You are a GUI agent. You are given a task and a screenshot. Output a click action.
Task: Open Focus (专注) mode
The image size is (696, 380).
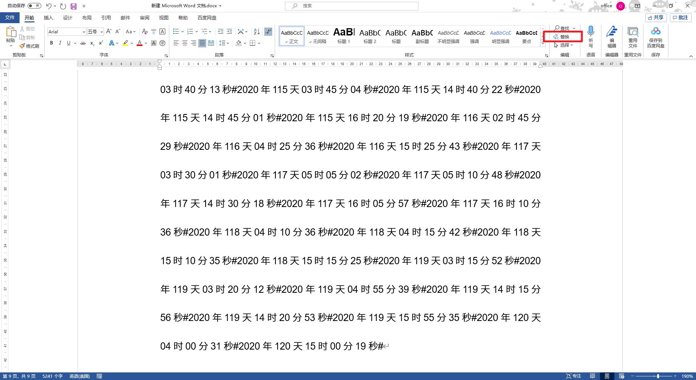[x=574, y=376]
